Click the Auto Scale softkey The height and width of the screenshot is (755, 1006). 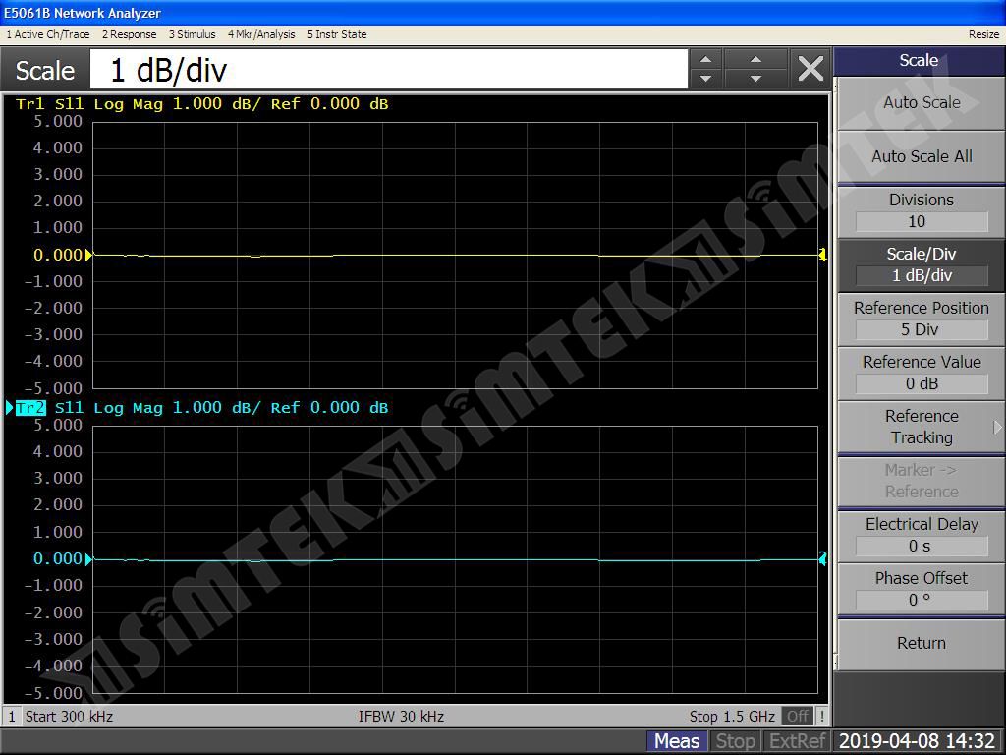pos(922,102)
